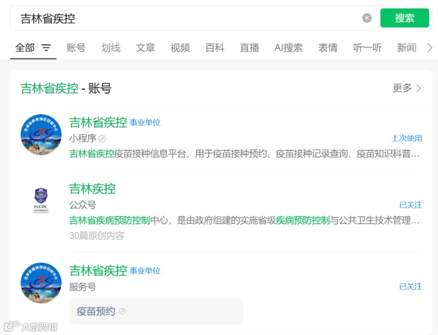This screenshot has height=335, width=438.
Task: Open the 吉林省疾控 mini program avatar
Action: (41, 134)
